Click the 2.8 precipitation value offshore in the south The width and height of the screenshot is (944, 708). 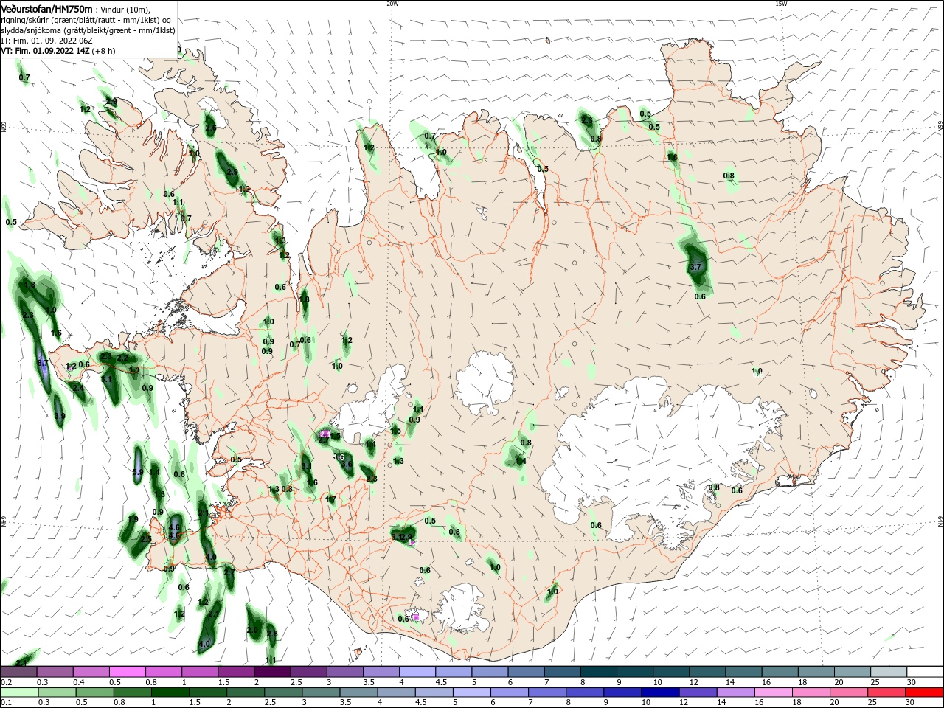click(271, 634)
